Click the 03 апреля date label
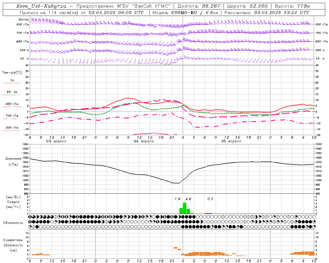329x263 pixels. tap(56, 141)
